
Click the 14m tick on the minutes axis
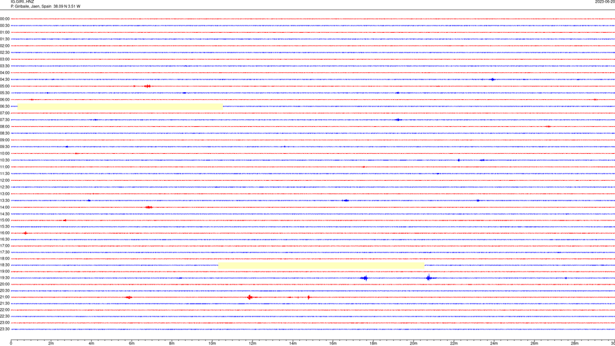click(x=293, y=343)
